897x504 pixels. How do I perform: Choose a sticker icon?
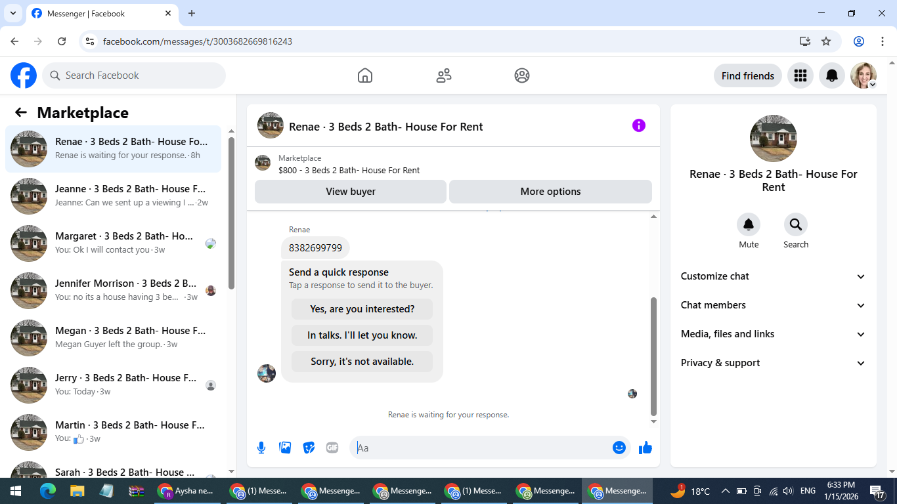[x=309, y=448]
